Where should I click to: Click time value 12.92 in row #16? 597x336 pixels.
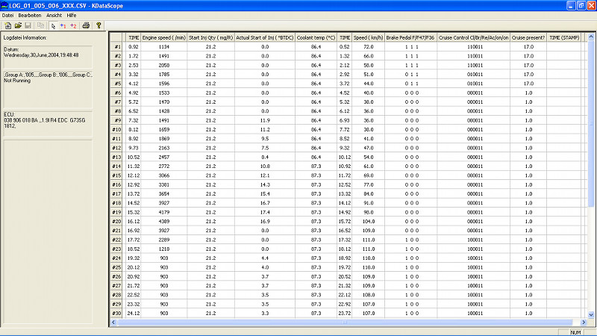[x=134, y=184]
